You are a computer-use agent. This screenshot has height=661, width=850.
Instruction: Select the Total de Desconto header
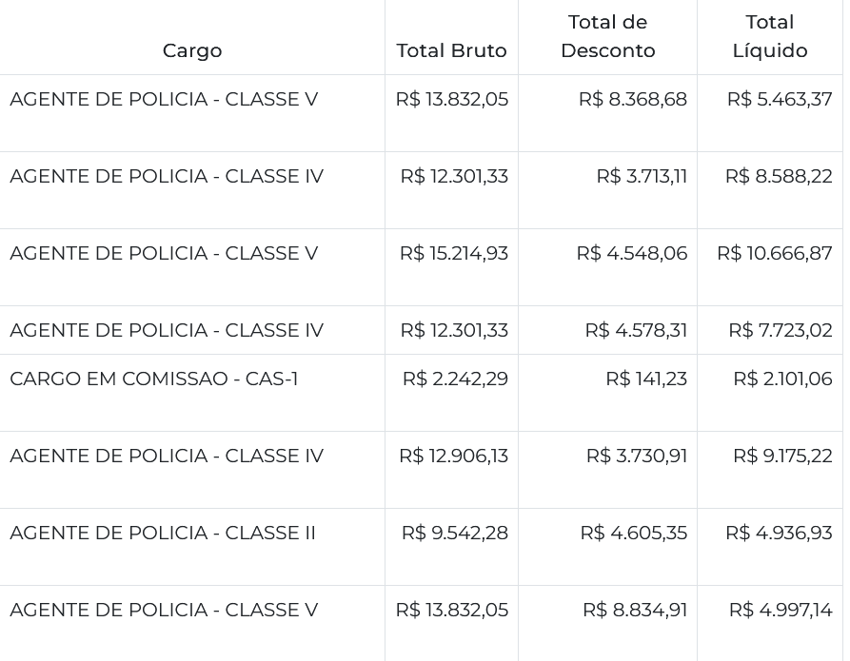[x=607, y=36]
